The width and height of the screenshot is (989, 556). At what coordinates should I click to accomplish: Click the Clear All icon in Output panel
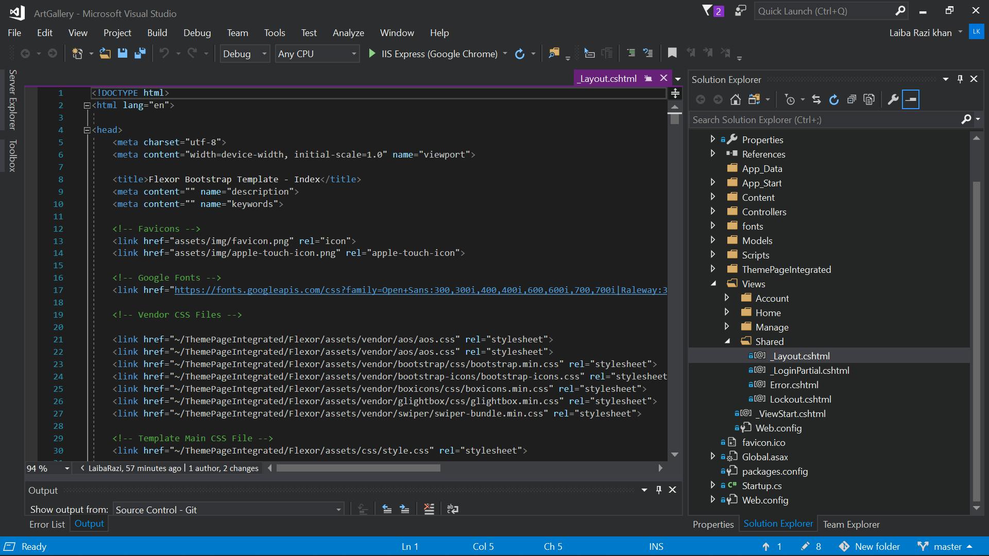429,509
